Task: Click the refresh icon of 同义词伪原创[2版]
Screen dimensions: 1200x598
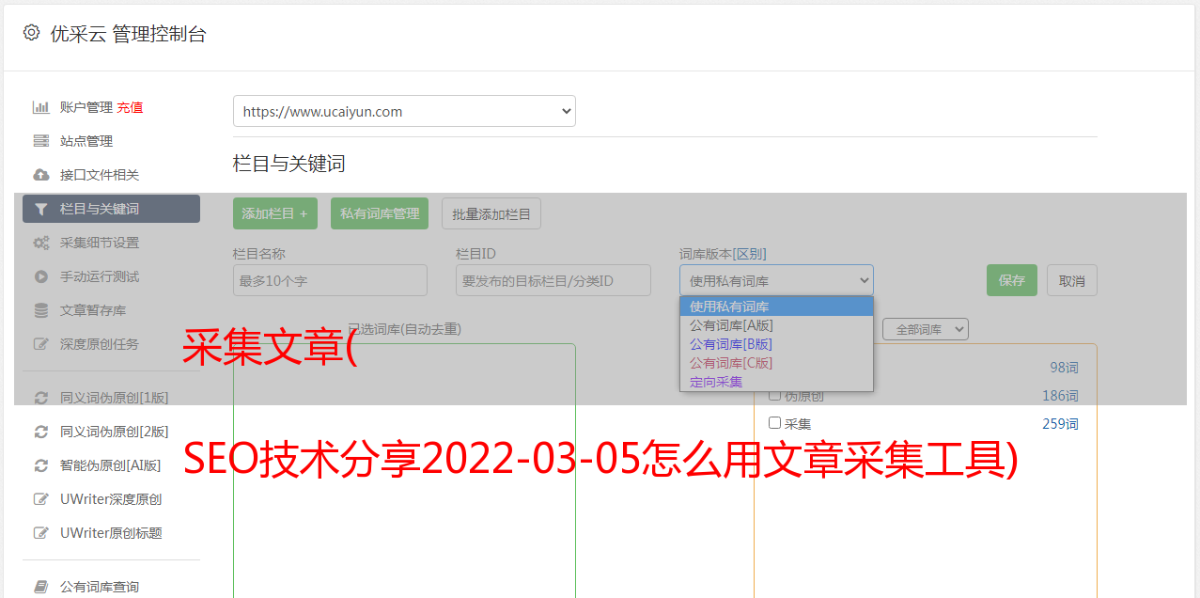Action: [40, 432]
